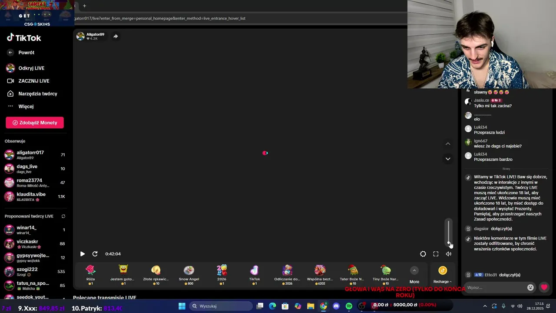Open followed channel roma23774

pos(35,183)
